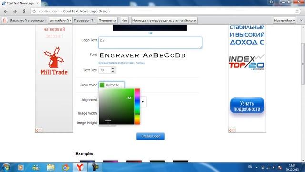The image size is (305, 172).
Task: Switch to Yandex browser taskbar icon
Action: (x=80, y=167)
